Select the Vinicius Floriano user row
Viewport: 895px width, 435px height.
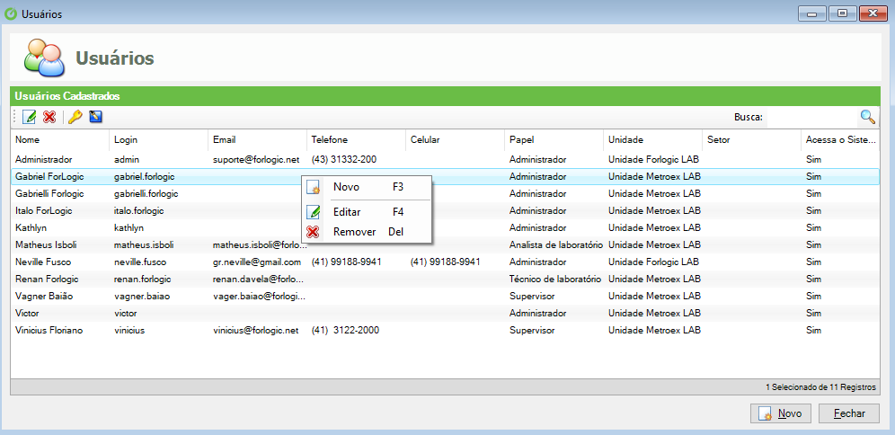coord(445,331)
